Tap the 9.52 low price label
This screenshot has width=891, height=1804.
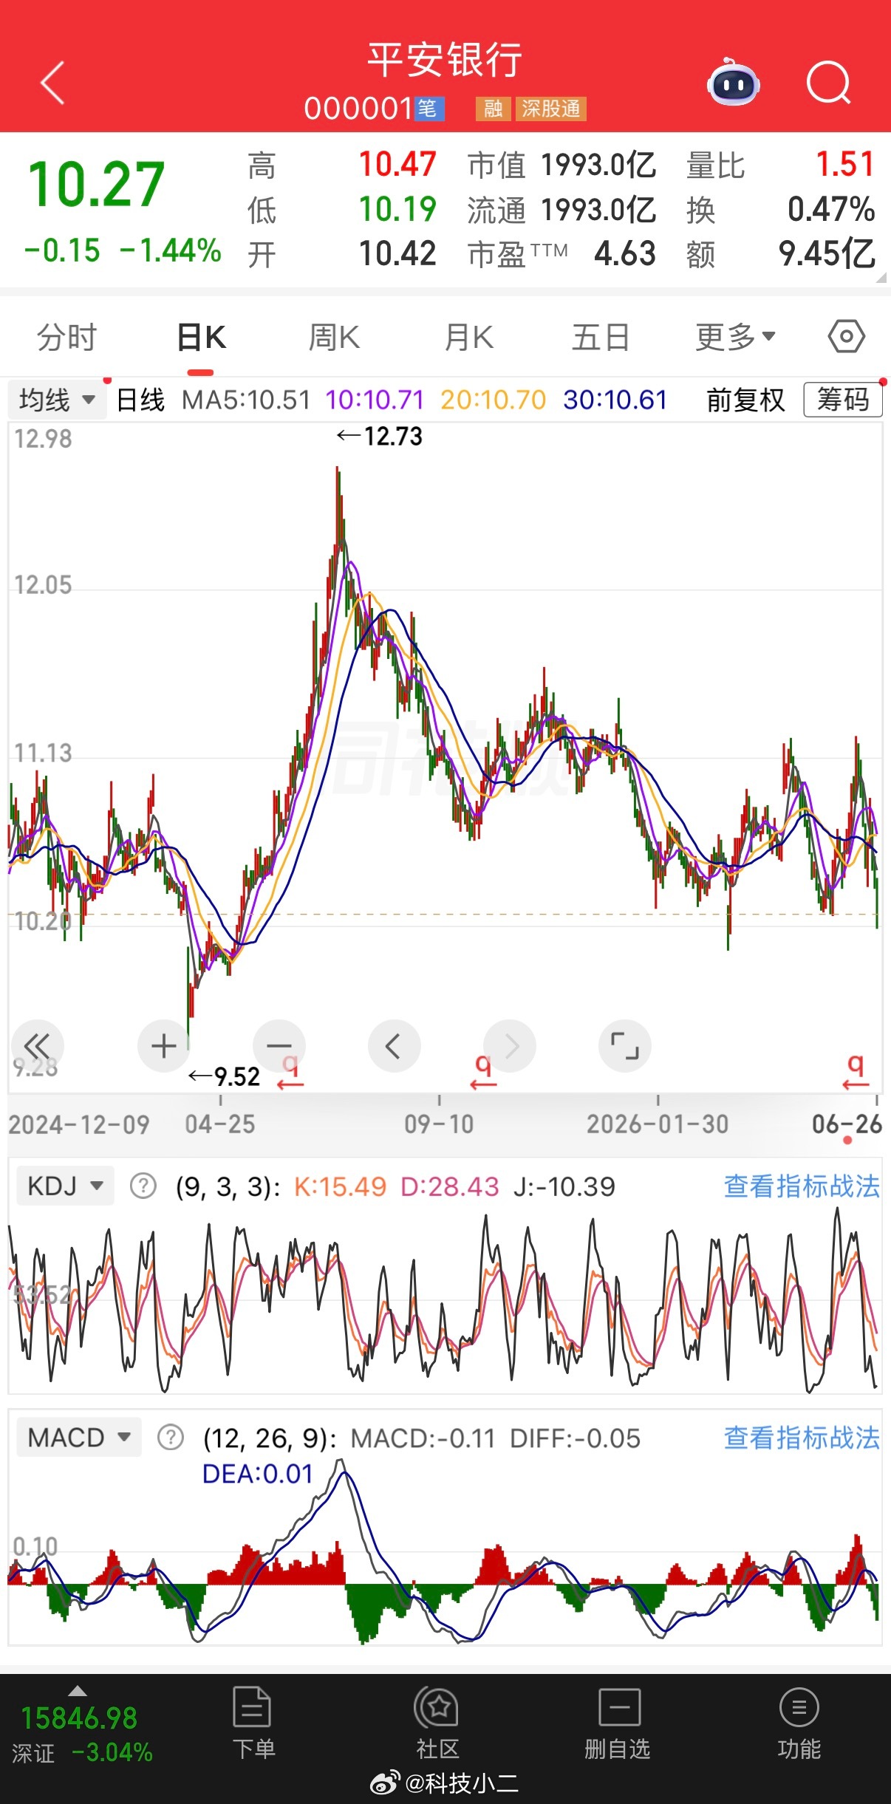coord(225,1076)
